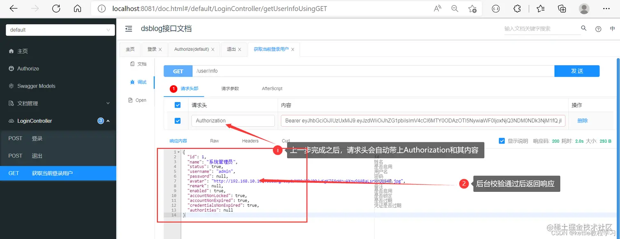Switch to Raw response tab
This screenshot has height=239, width=620.
pyautogui.click(x=214, y=141)
